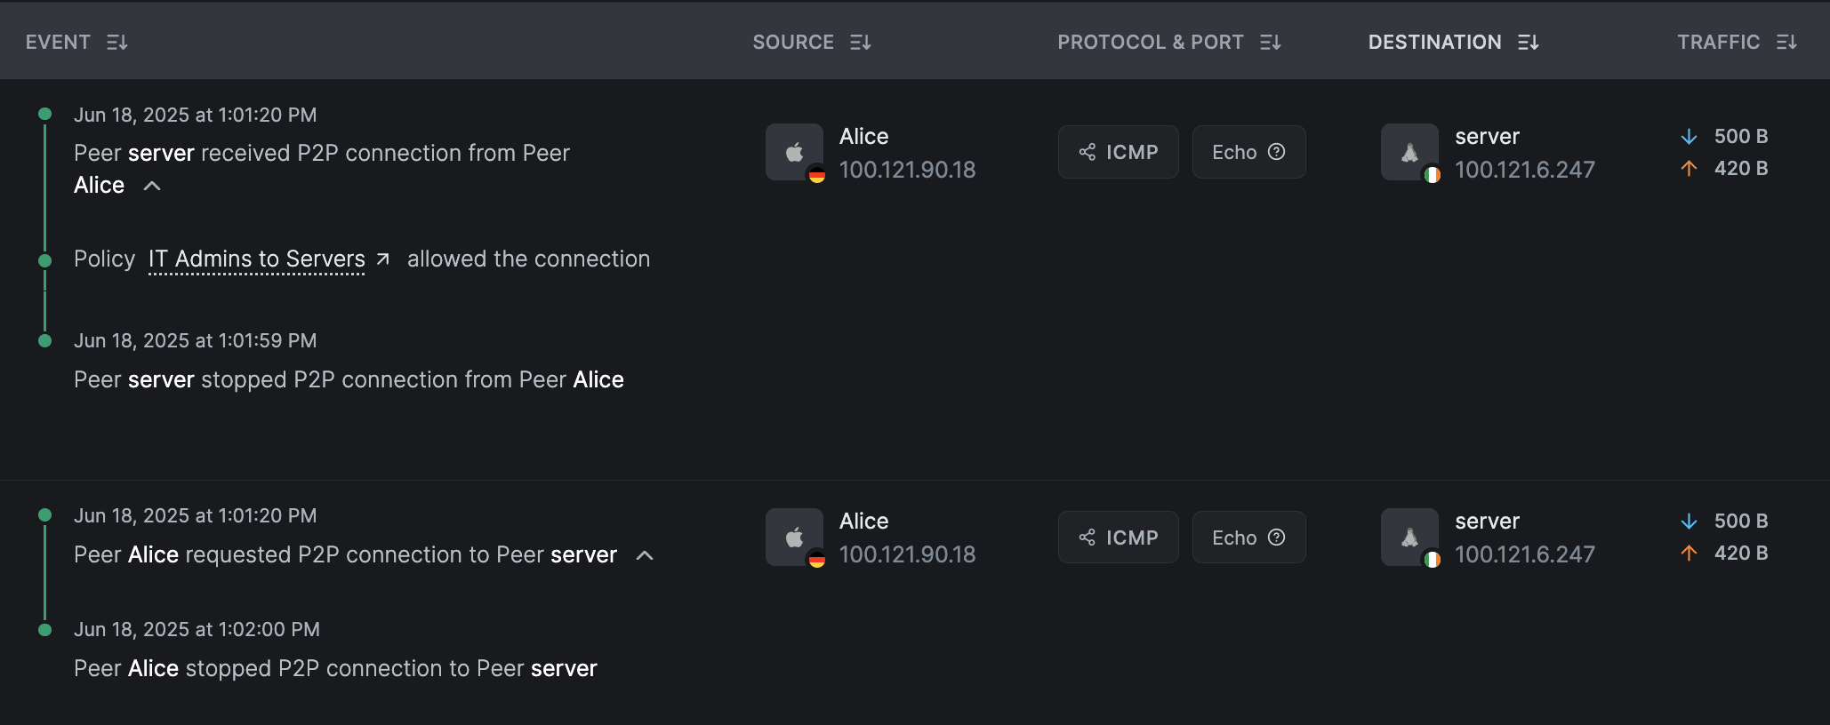Click the green timeline dot at 1:01:59 PM
1830x725 pixels.
tap(45, 339)
